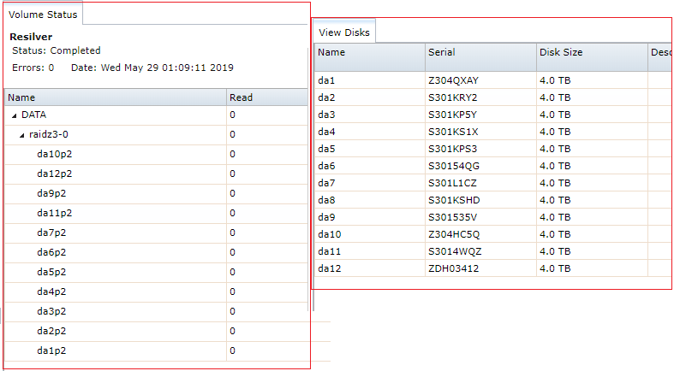Click disk da5 in the View Disks list

click(x=326, y=150)
